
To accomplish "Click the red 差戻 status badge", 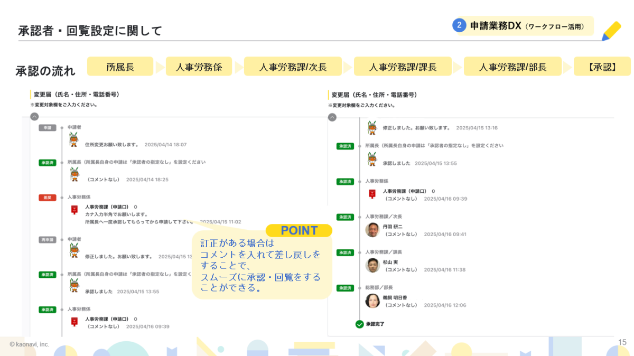I will pyautogui.click(x=47, y=198).
